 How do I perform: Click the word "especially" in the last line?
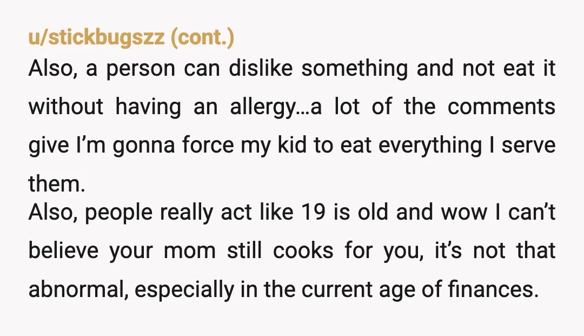coord(184,290)
